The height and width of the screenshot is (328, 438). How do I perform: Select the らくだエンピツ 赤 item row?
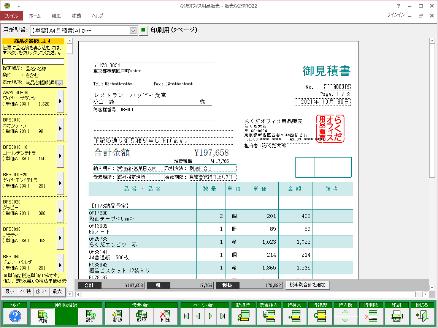[x=221, y=241]
